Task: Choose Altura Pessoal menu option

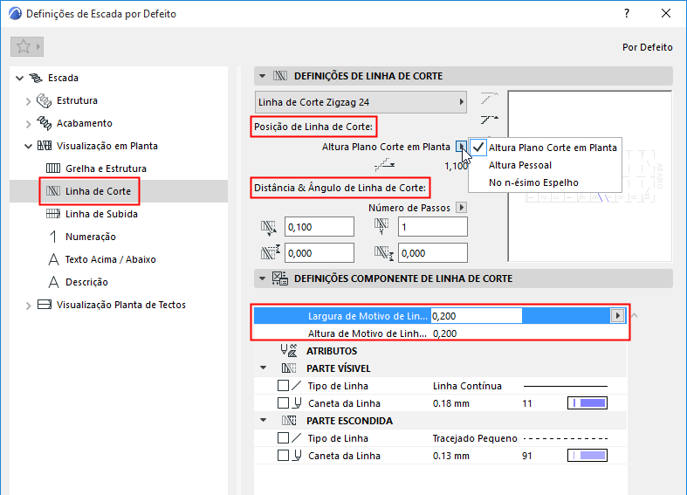Action: point(545,165)
